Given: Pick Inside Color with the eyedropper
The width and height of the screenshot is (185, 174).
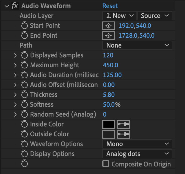Looking at the screenshot, I should 124,124.
